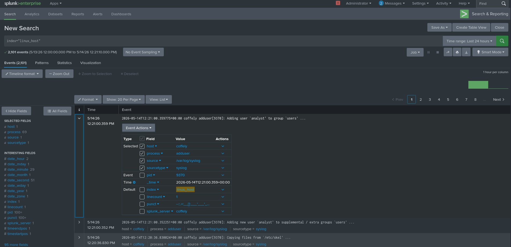Image resolution: width=511 pixels, height=247 pixels.
Task: Open the 95 more fields link
Action: pyautogui.click(x=16, y=245)
